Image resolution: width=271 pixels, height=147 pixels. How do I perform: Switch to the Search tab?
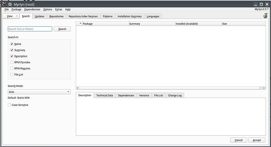tap(26, 16)
